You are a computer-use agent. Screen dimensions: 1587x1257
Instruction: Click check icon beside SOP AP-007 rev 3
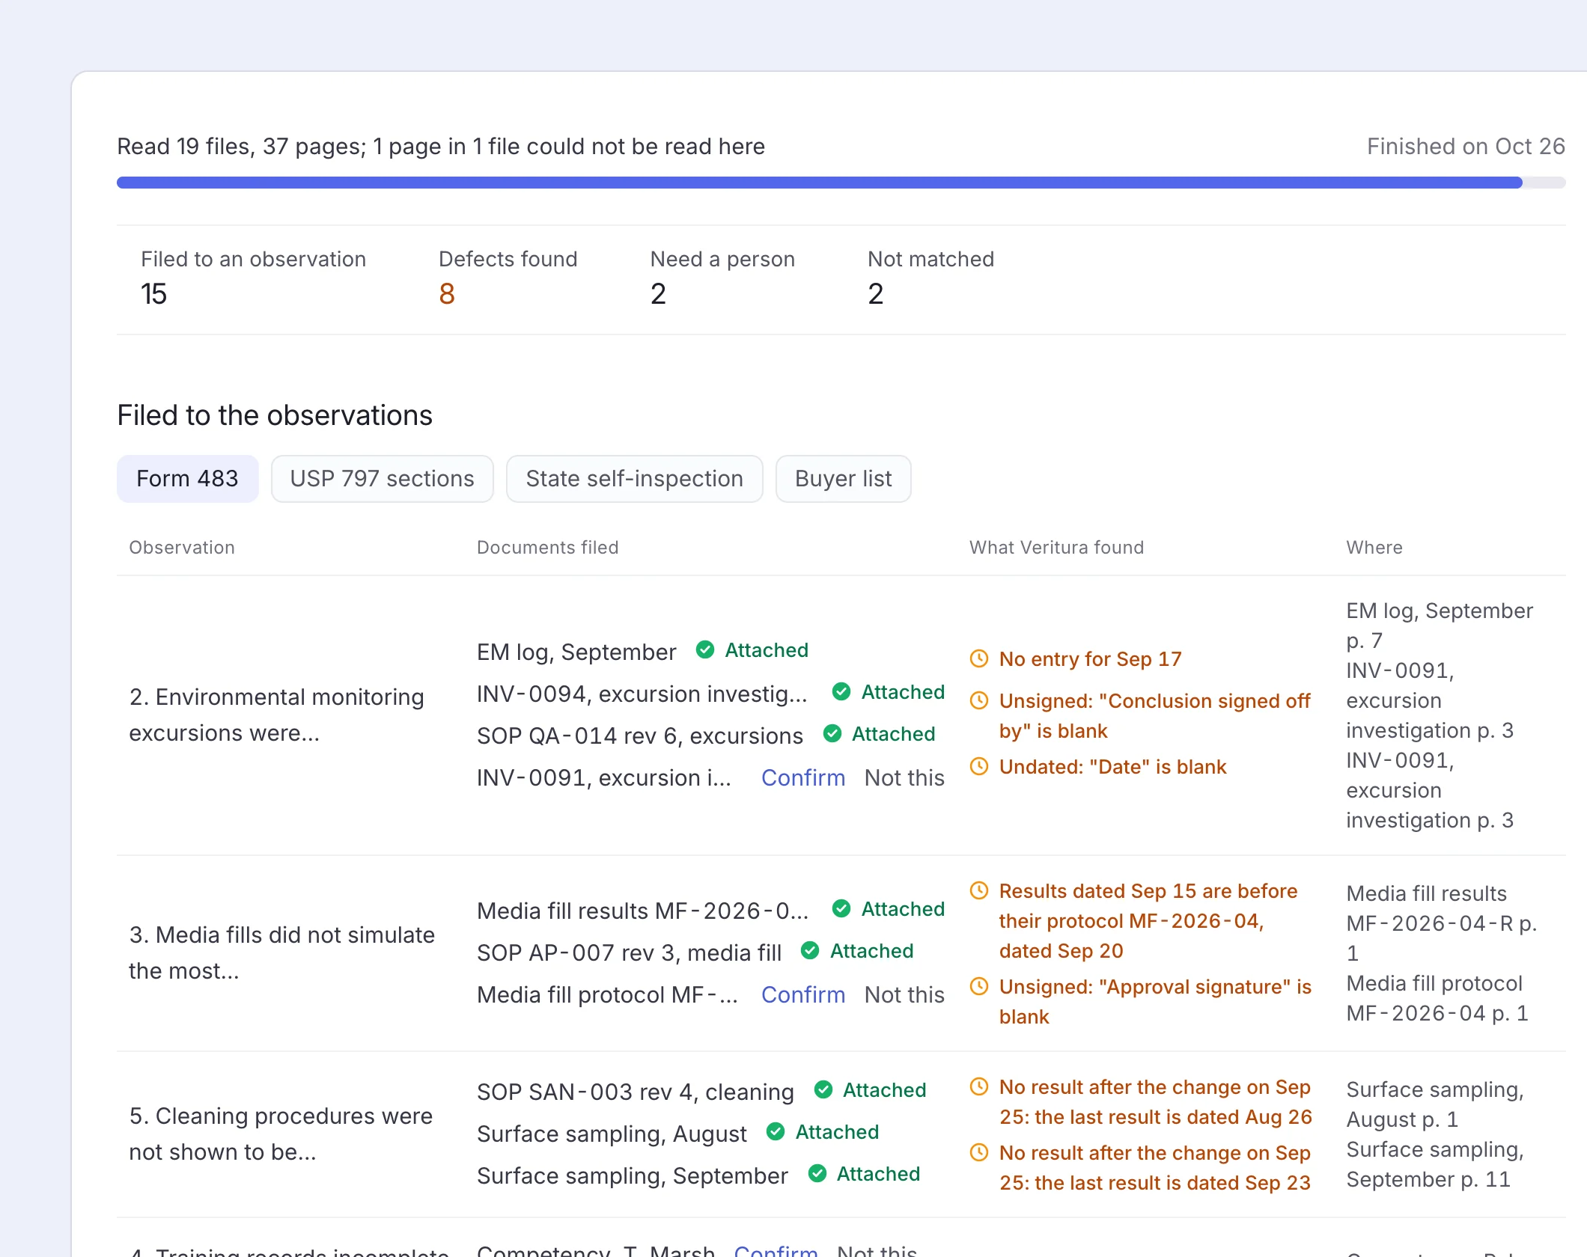pyautogui.click(x=809, y=951)
